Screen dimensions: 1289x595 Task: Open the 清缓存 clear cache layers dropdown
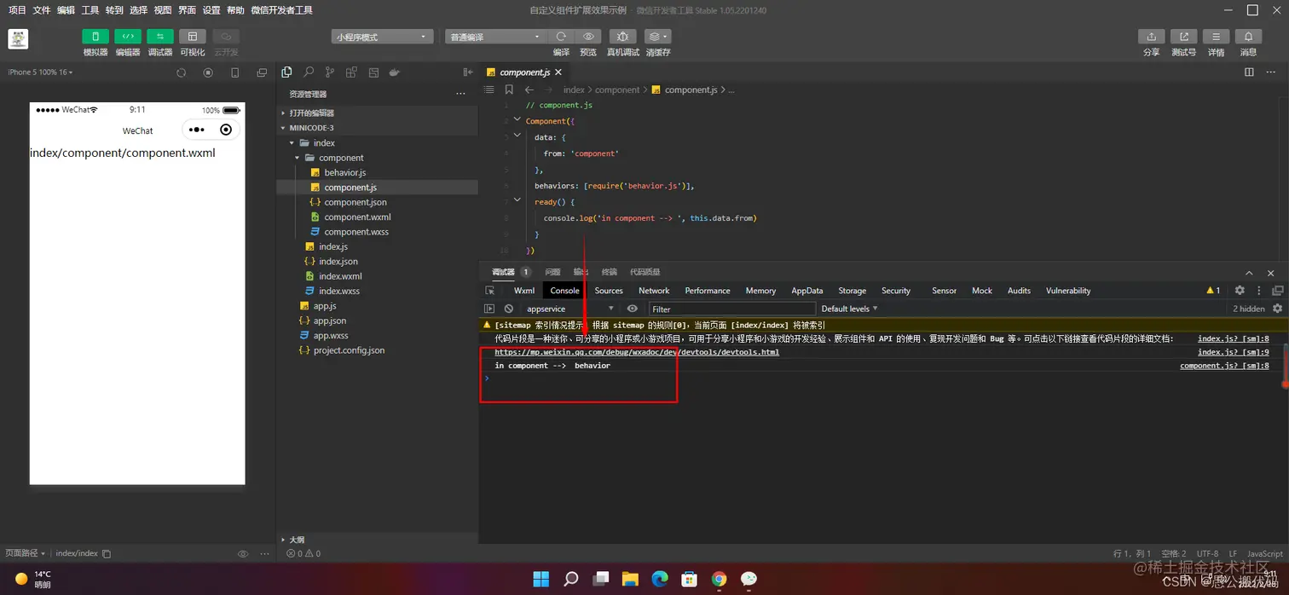[x=657, y=37]
